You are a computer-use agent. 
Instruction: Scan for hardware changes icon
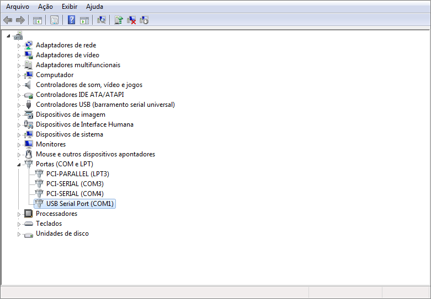point(102,20)
